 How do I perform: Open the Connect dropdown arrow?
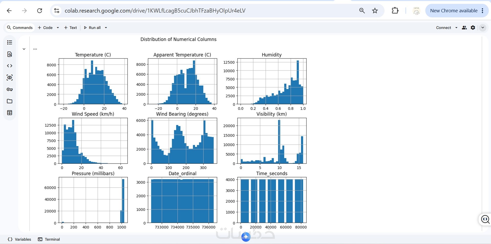click(456, 28)
